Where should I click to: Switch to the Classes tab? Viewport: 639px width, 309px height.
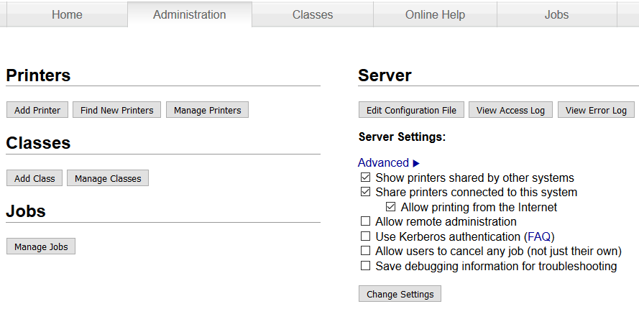point(313,14)
